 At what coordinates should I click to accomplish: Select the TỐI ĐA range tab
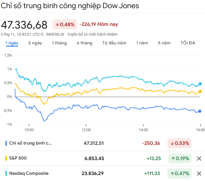pyautogui.click(x=188, y=43)
